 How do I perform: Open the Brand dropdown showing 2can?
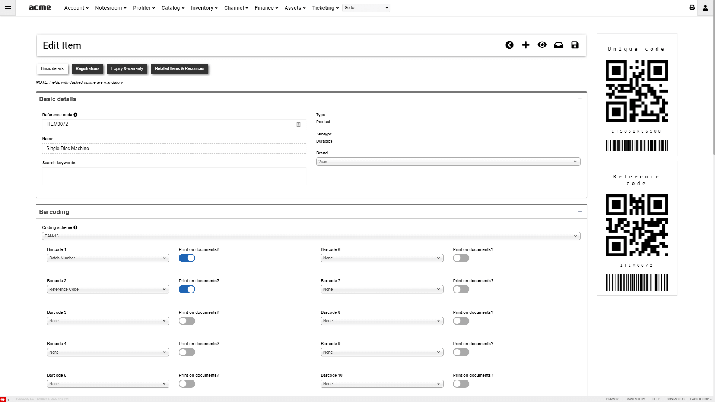click(x=448, y=162)
